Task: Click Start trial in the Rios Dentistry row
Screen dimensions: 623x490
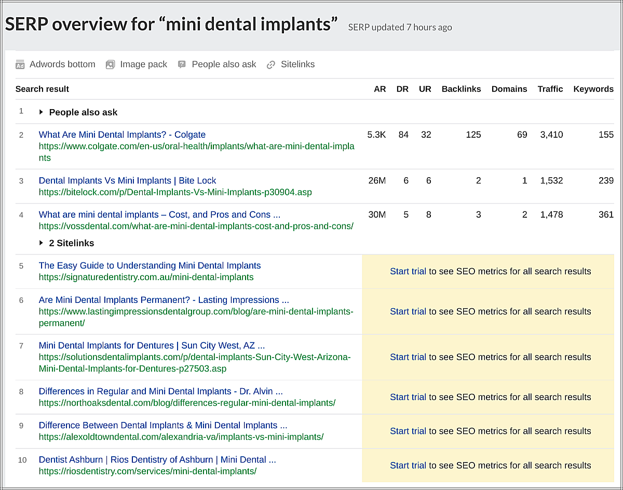Action: click(x=408, y=466)
